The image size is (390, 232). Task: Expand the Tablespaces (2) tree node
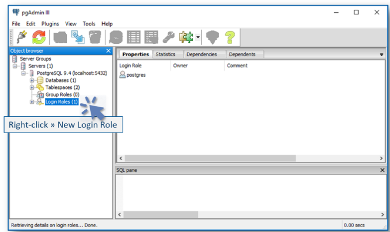(x=32, y=87)
